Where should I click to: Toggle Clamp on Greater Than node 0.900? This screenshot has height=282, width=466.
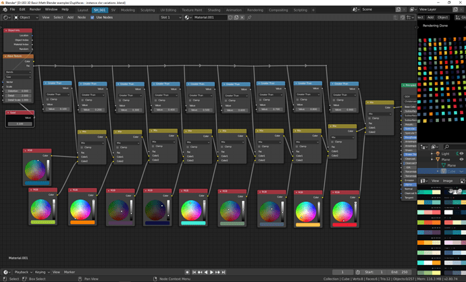click(334, 100)
